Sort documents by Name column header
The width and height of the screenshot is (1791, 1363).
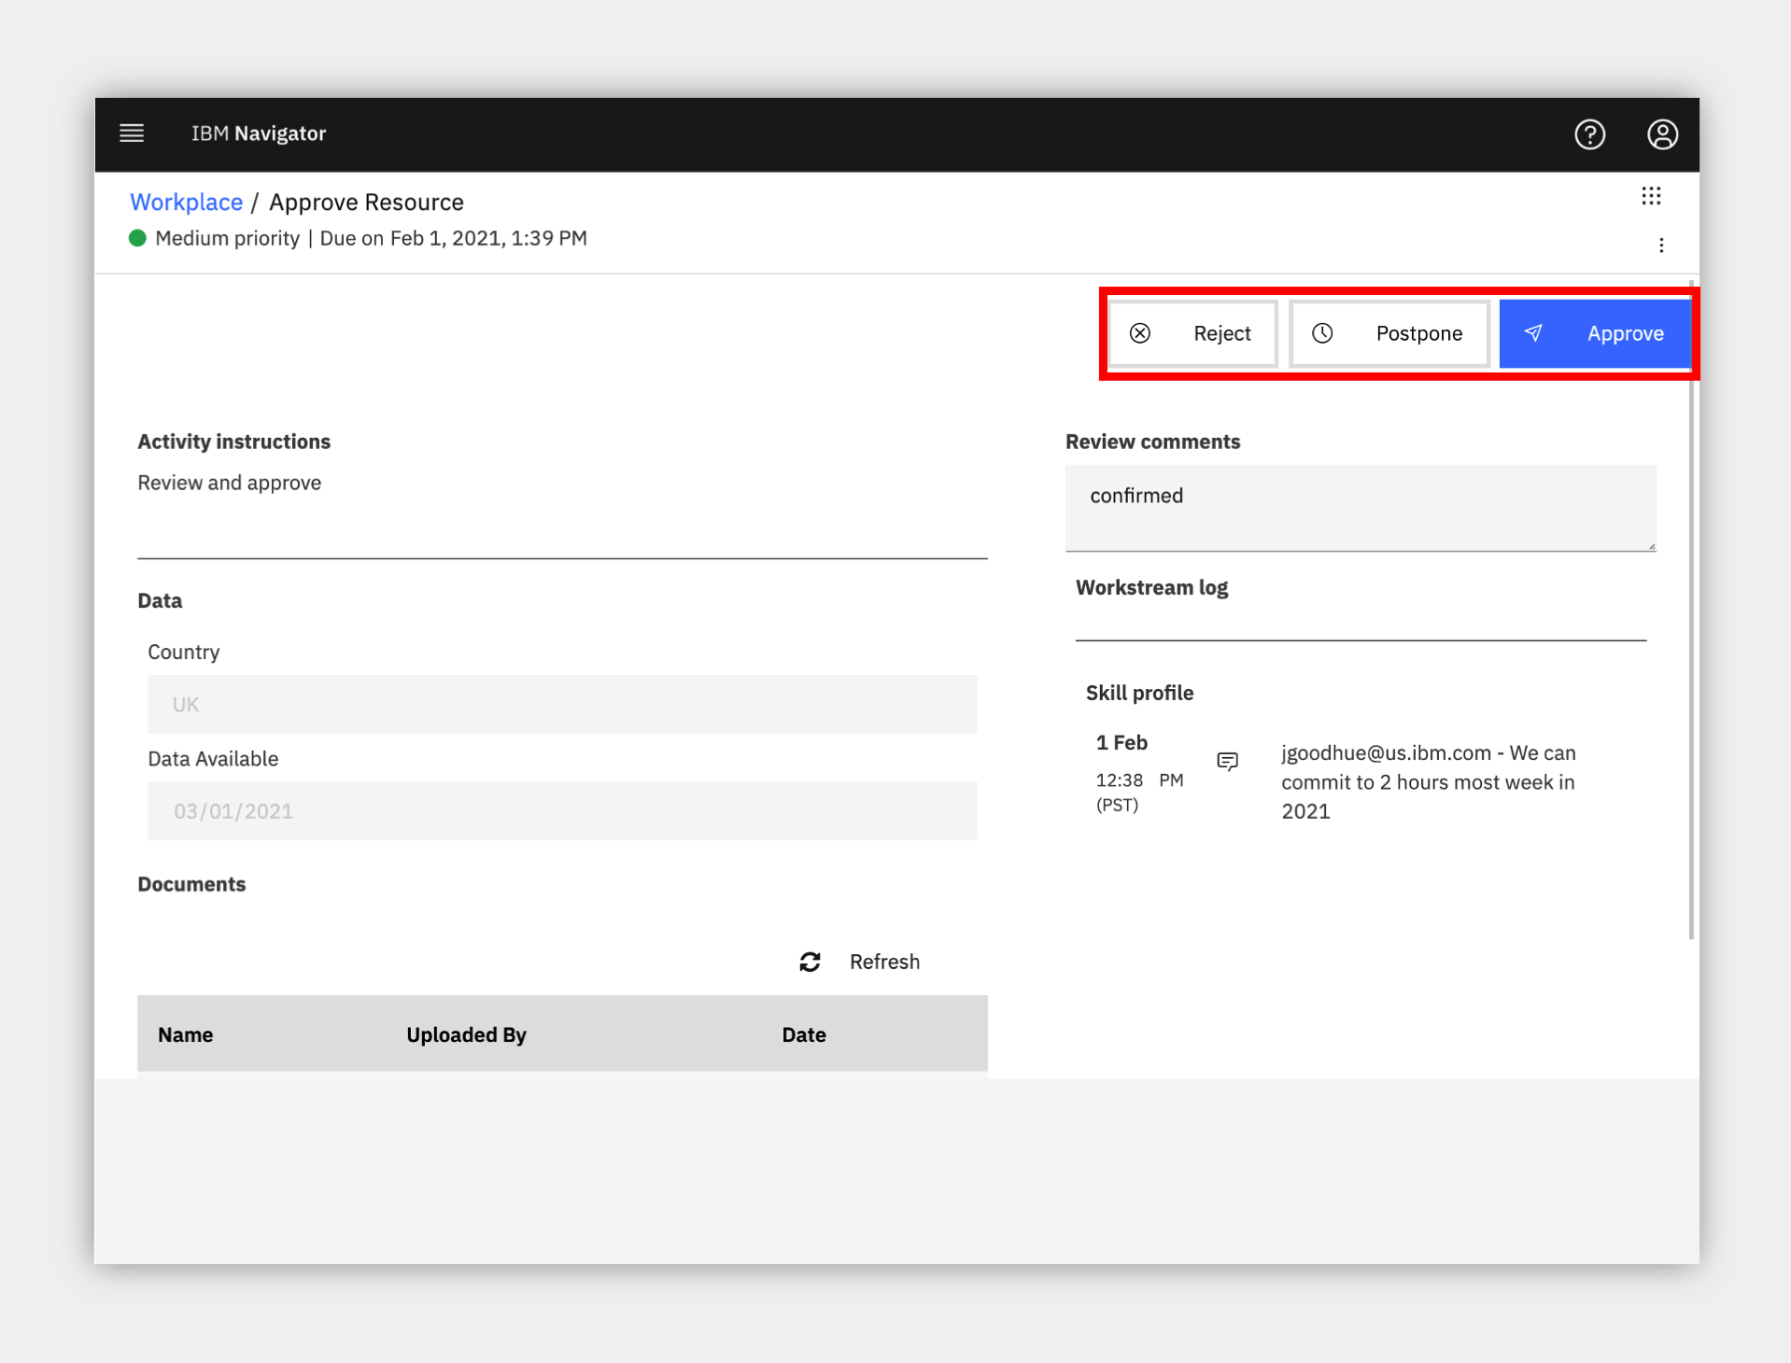click(x=185, y=1034)
